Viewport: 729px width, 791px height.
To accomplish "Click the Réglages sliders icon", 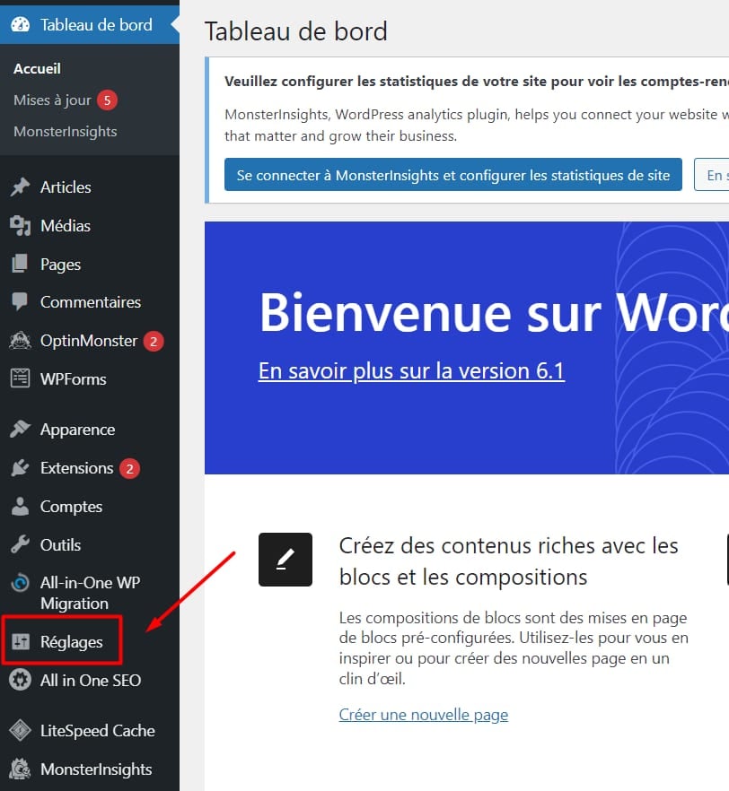I will pyautogui.click(x=20, y=642).
